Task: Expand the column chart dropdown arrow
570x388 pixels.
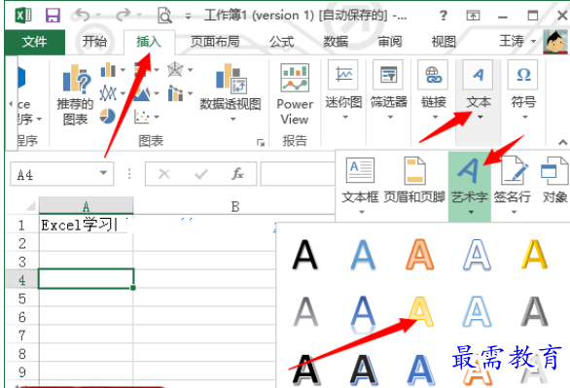Action: (123, 70)
